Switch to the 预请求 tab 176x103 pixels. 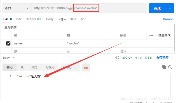coord(62,19)
